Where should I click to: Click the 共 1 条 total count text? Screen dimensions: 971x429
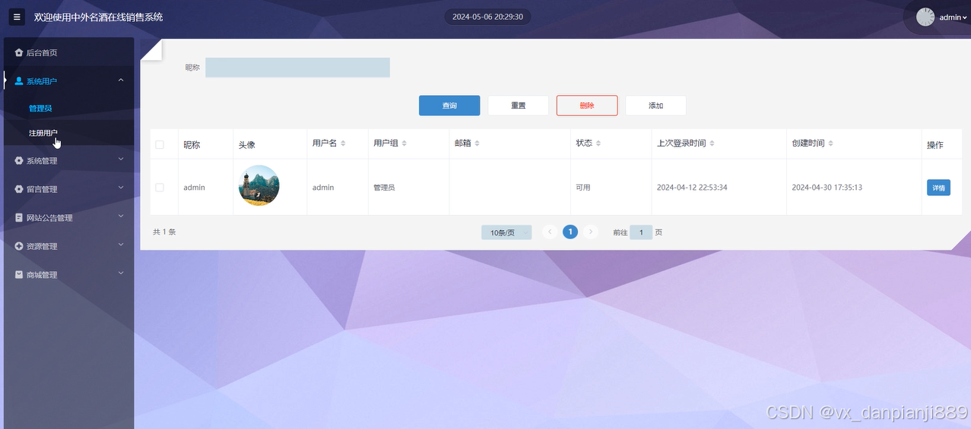tap(164, 232)
